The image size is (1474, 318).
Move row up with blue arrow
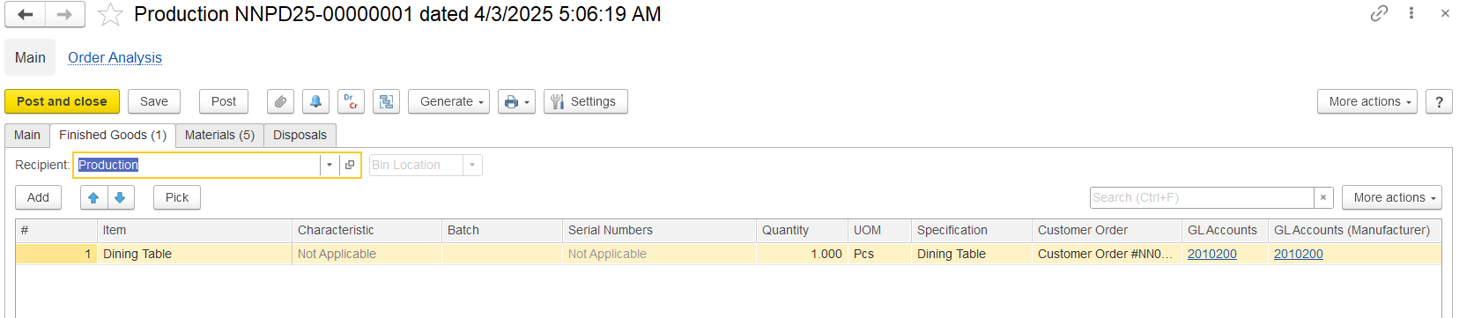[93, 197]
